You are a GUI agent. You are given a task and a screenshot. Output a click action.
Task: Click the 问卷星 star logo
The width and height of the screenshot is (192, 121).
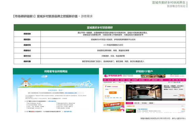point(84,84)
